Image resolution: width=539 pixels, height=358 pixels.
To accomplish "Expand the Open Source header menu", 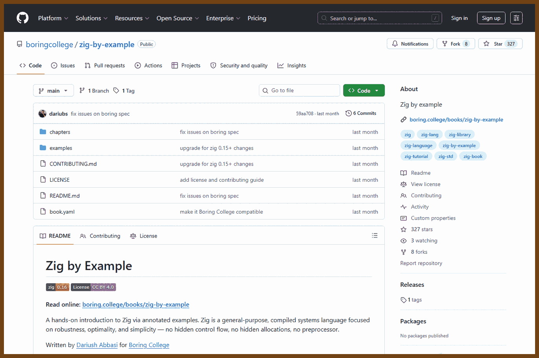I will [x=178, y=18].
